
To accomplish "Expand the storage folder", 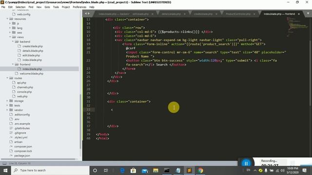I will [x=7, y=101].
